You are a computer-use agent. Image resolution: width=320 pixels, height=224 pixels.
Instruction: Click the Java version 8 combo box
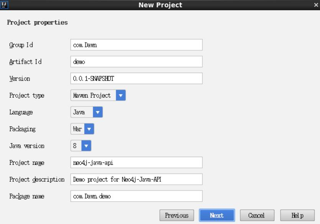(x=76, y=146)
